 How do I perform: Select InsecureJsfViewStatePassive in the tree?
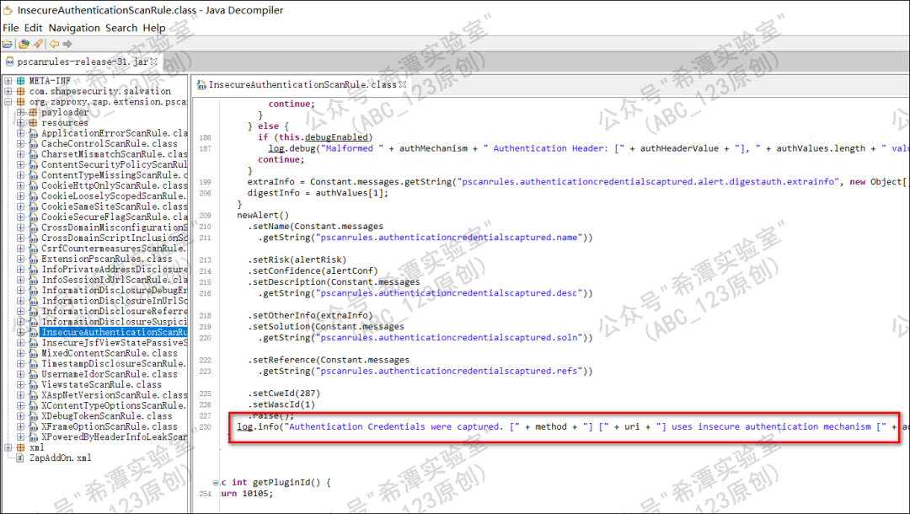(x=115, y=343)
